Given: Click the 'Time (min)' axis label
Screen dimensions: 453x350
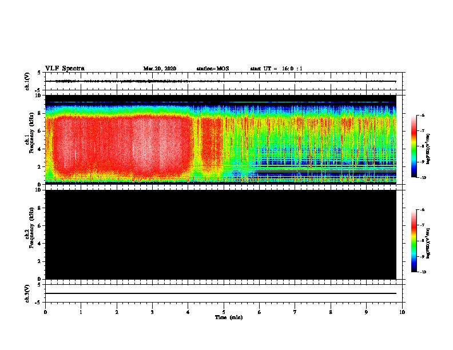Looking at the screenshot, I should tap(229, 317).
